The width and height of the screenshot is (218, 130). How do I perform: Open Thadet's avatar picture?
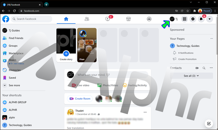(x=71, y=112)
